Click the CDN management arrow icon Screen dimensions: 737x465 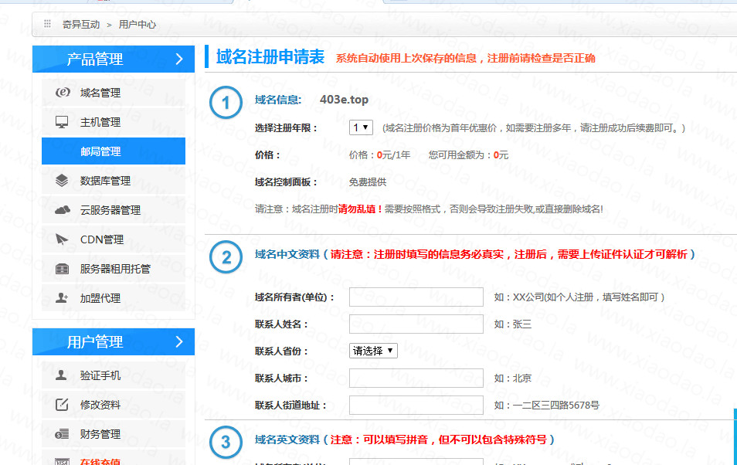pos(63,239)
